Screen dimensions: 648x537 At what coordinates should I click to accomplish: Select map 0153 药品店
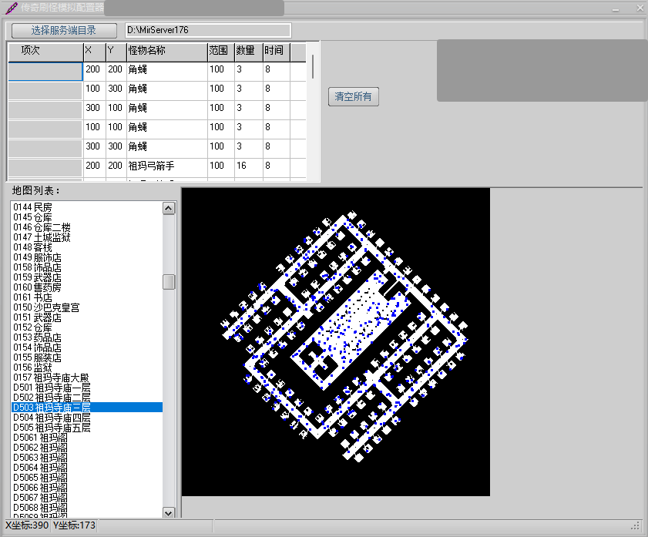[x=87, y=337]
